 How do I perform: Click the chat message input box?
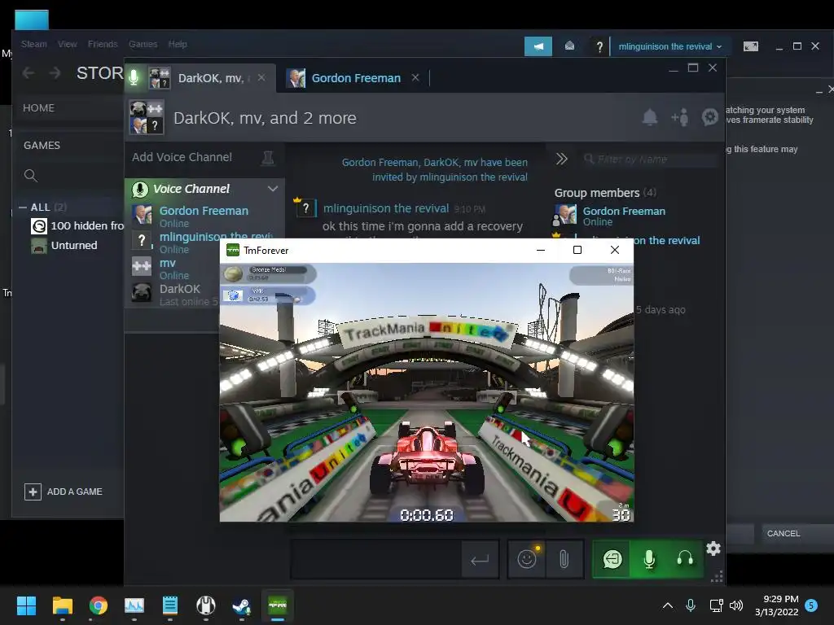[x=376, y=559]
